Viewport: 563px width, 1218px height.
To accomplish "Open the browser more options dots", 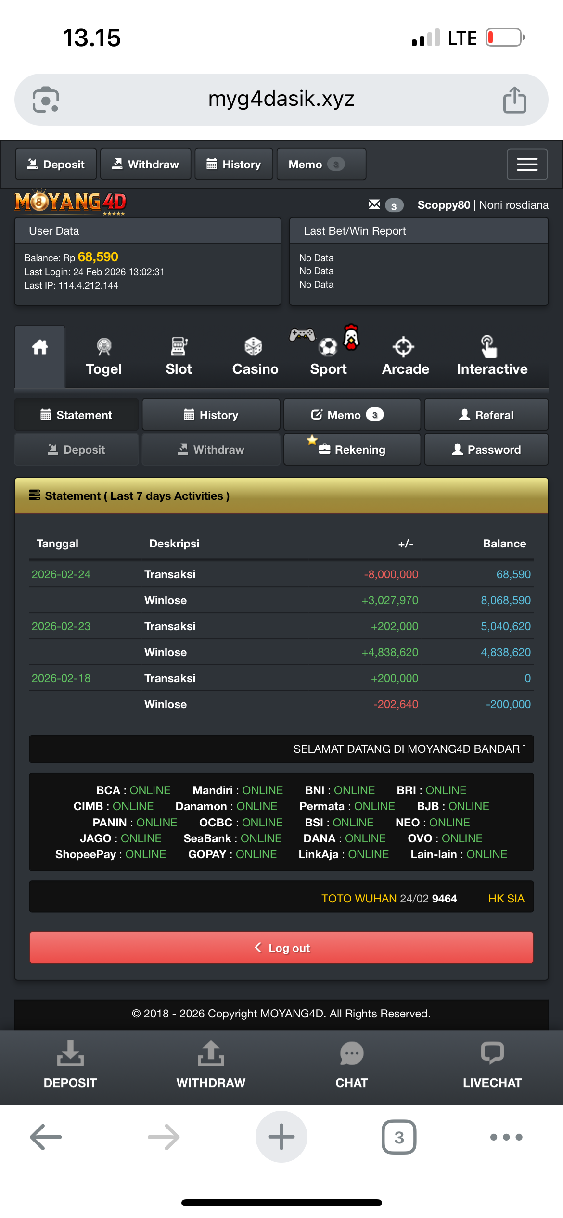I will (x=506, y=1137).
